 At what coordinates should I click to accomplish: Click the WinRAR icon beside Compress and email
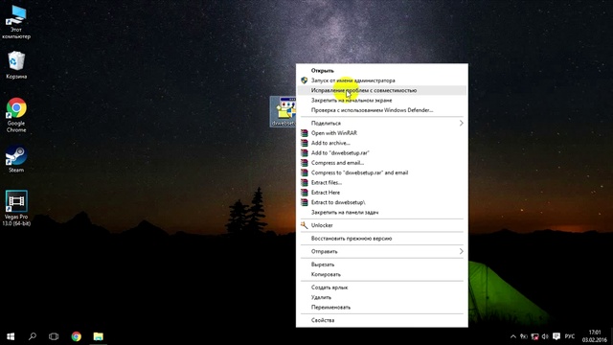(x=305, y=163)
